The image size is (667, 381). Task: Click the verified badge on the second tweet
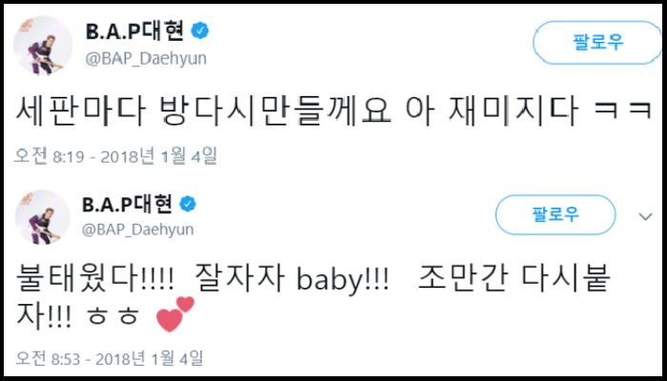[x=190, y=204]
